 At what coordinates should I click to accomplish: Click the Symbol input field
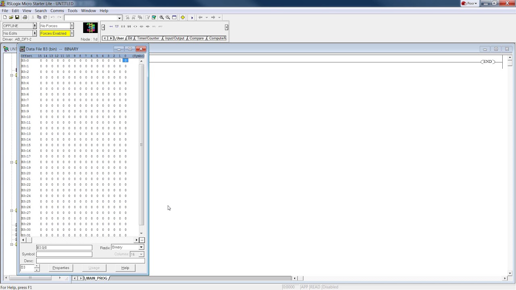pyautogui.click(x=64, y=254)
